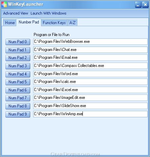150x157 pixels.
Task: Switch to the Function Keys tab
Action: coord(54,23)
